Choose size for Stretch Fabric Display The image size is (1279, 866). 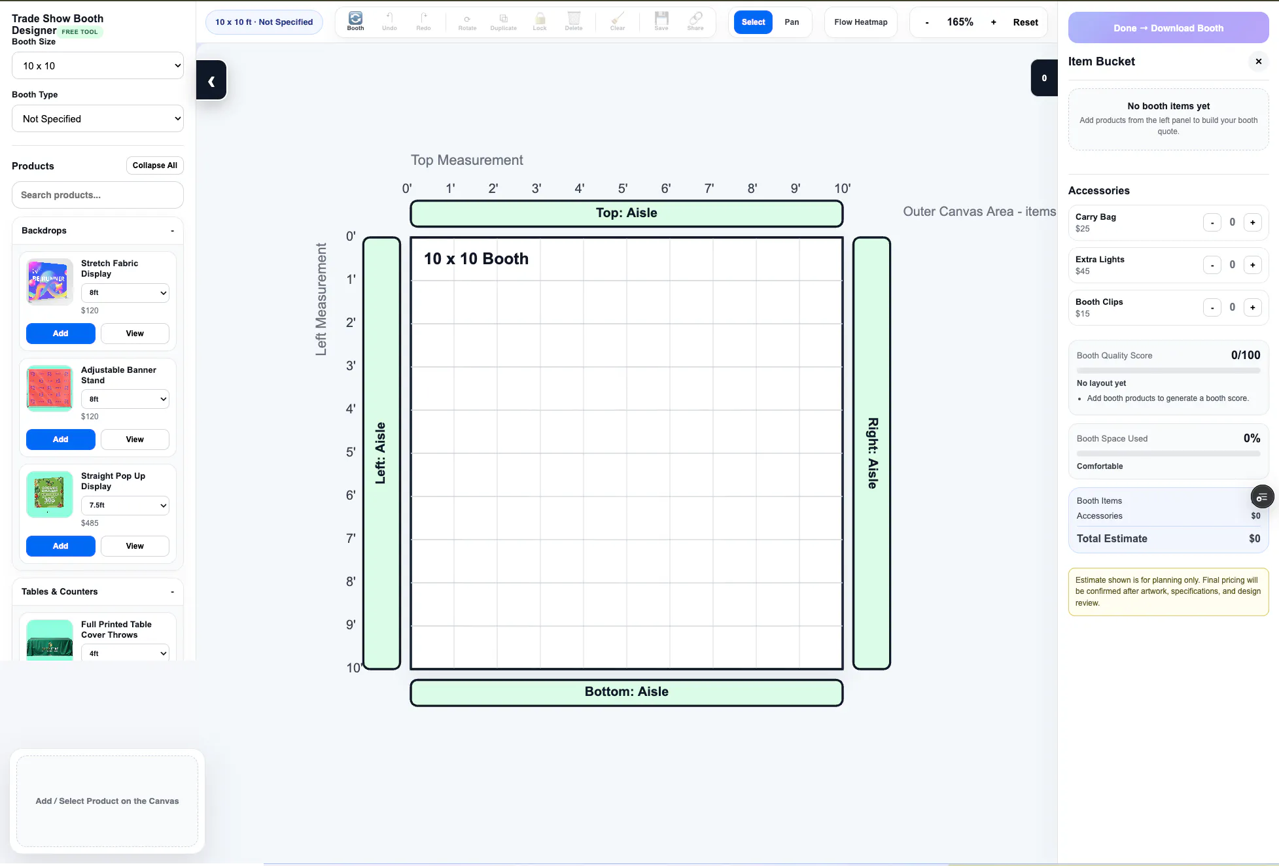click(125, 292)
